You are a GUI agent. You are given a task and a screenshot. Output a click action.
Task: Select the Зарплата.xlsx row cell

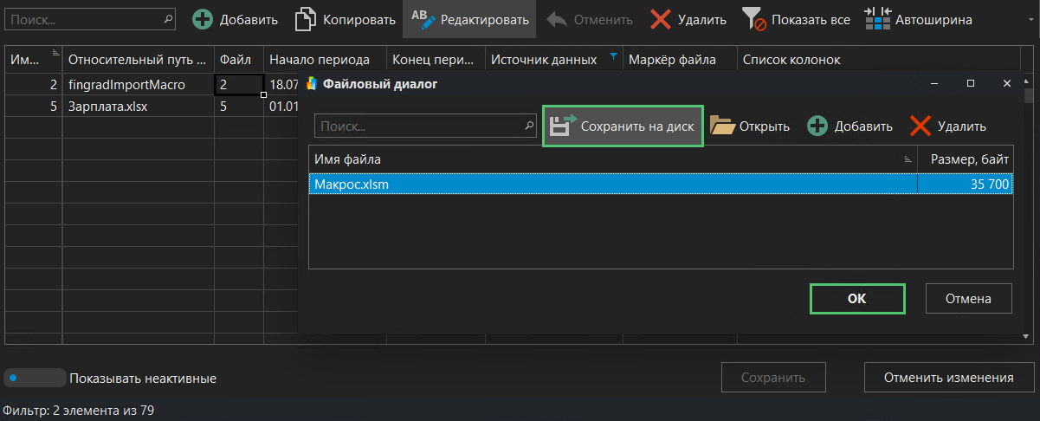coord(138,107)
